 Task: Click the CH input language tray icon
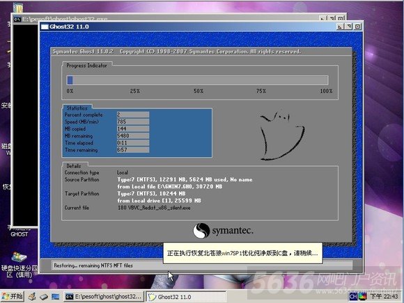pyautogui.click(x=353, y=297)
